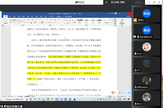Viewport: 163px width, 108px height.
Task: Toggle bold formatting in Word ribbon
Action: click(10, 22)
